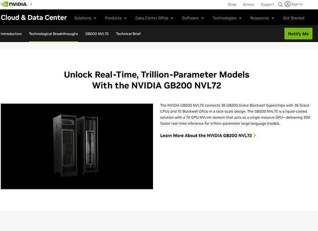This screenshot has width=318, height=231.
Task: Click the Sign In link
Action: click(x=297, y=4)
